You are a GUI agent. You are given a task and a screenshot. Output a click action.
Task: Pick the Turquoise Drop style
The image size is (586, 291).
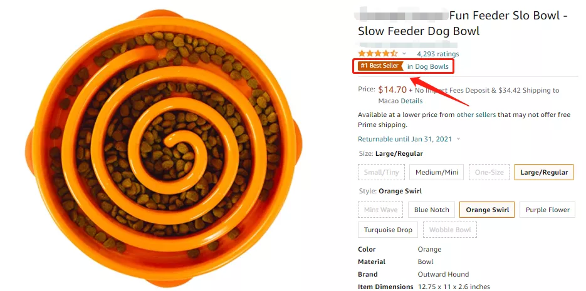pyautogui.click(x=388, y=230)
